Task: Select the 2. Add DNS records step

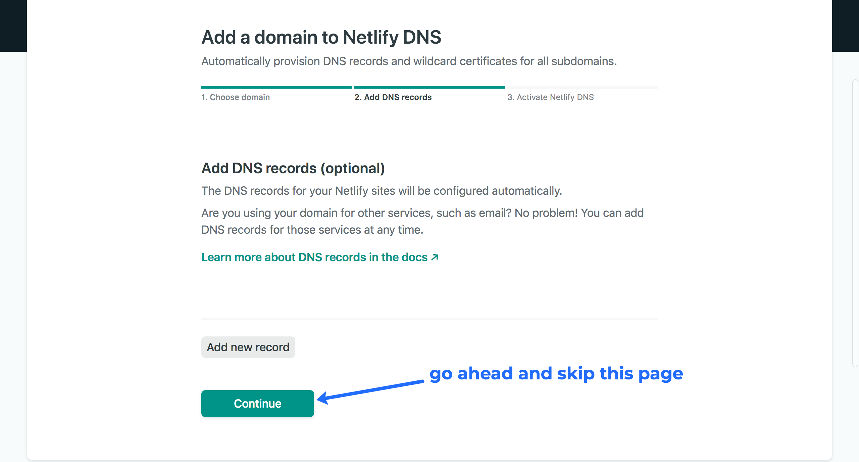Action: pos(393,97)
